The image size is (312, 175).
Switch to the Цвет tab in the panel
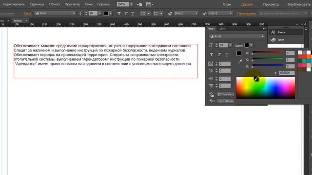[x=221, y=29]
